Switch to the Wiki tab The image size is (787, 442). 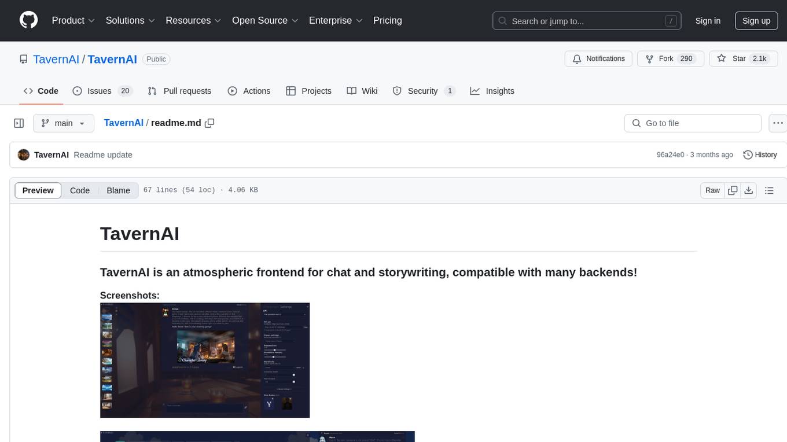tap(362, 91)
